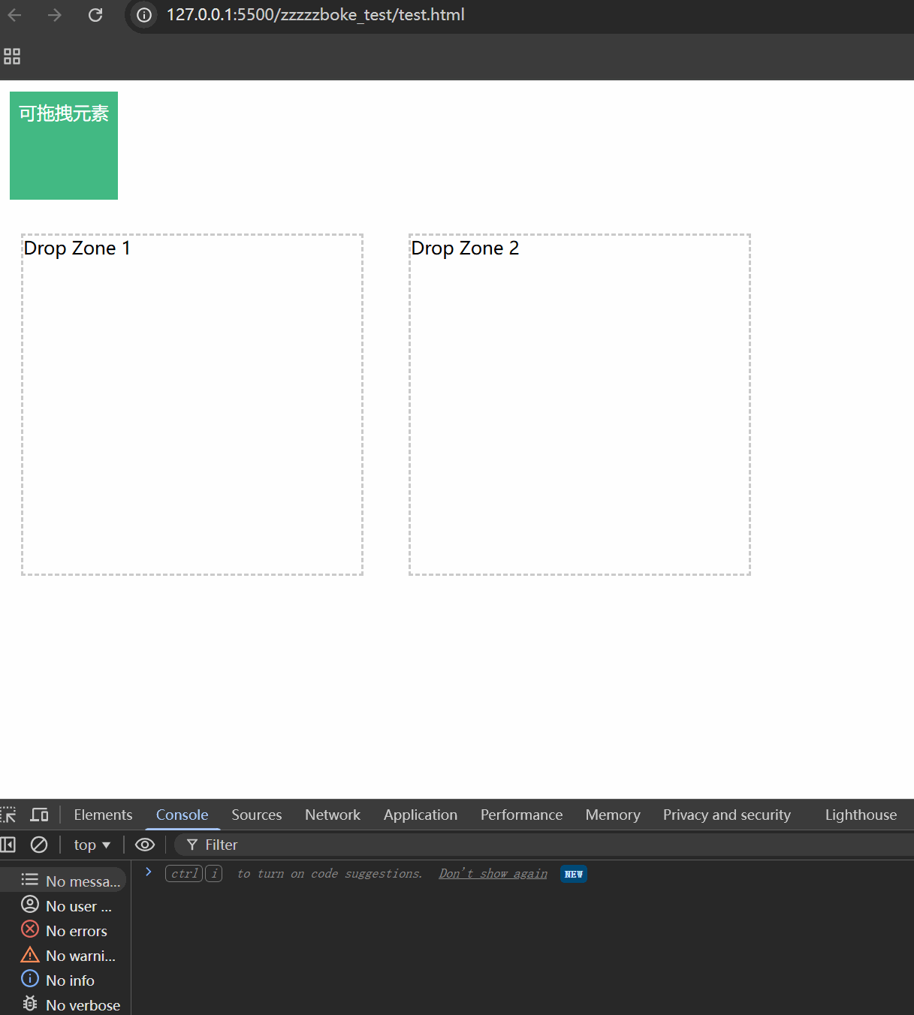The height and width of the screenshot is (1015, 914).
Task: Open the apps grid icon
Action: [12, 56]
